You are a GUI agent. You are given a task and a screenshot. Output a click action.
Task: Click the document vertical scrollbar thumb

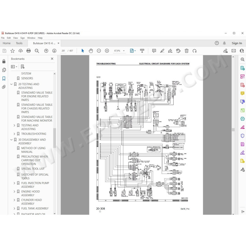(233, 130)
